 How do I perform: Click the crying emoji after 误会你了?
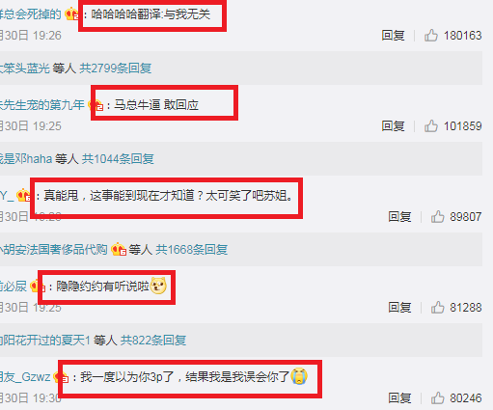(299, 376)
